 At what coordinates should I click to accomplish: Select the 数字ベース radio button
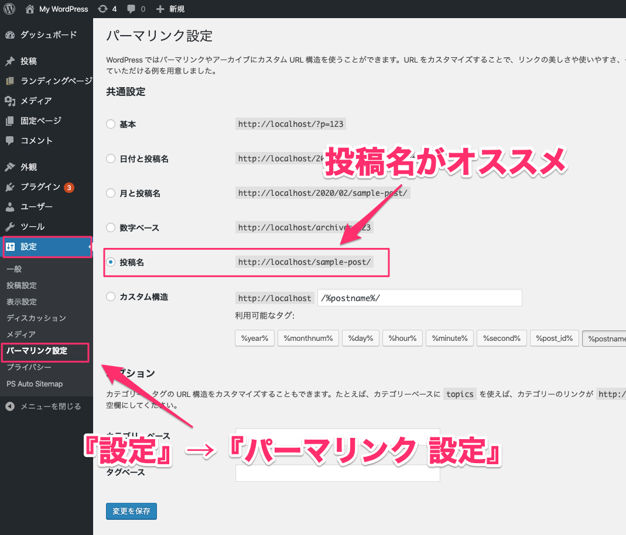click(x=111, y=227)
